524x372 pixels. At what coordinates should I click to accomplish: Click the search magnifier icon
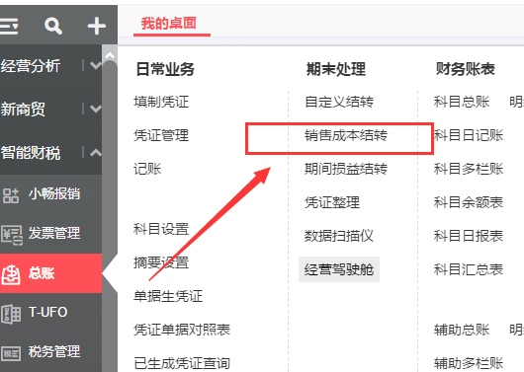(x=53, y=26)
